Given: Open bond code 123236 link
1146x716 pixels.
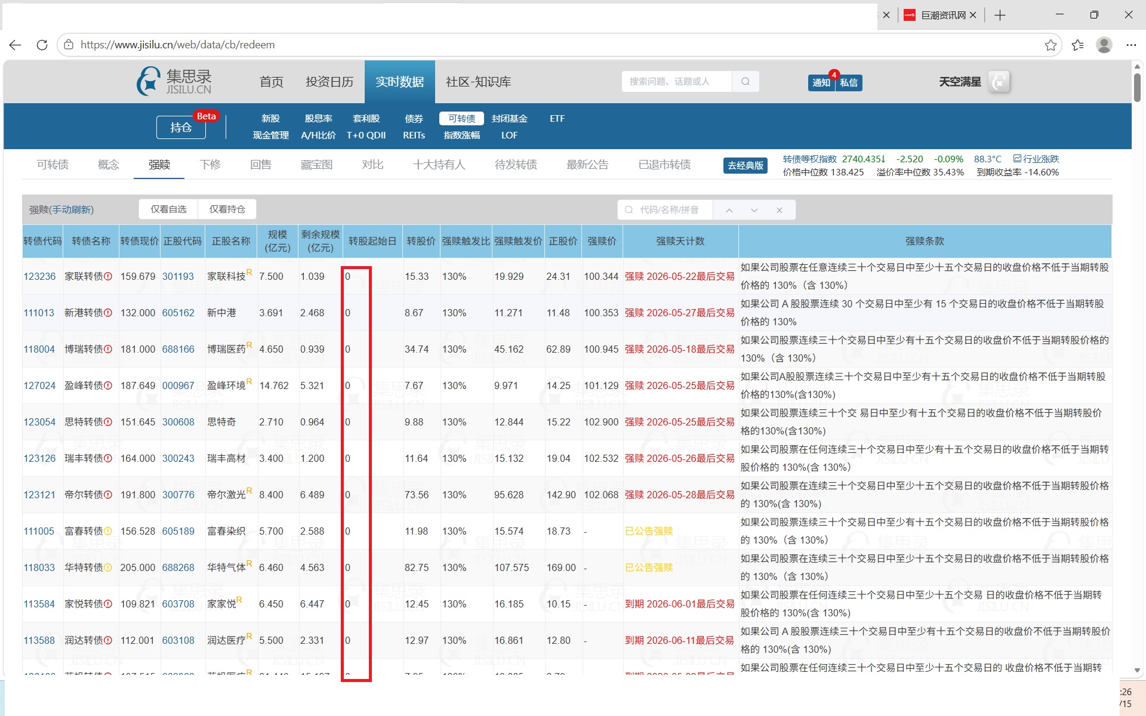Looking at the screenshot, I should [x=39, y=277].
